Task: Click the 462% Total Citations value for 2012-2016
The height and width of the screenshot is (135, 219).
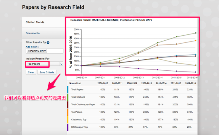Action: click(x=189, y=97)
